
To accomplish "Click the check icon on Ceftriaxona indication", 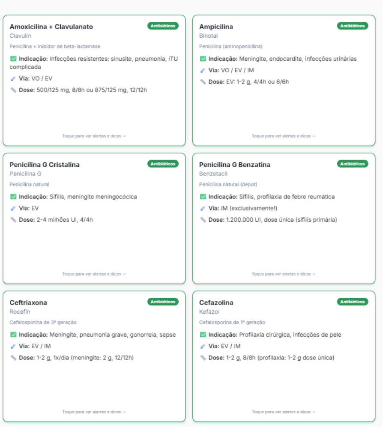I will pos(13,335).
